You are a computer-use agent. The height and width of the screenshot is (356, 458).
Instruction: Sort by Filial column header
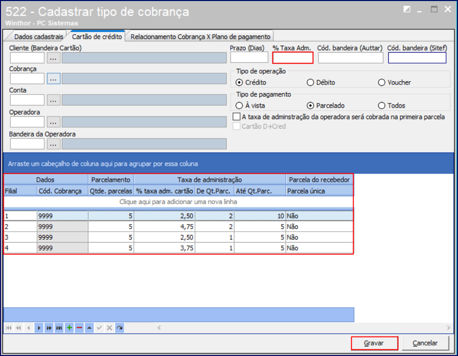click(x=20, y=191)
